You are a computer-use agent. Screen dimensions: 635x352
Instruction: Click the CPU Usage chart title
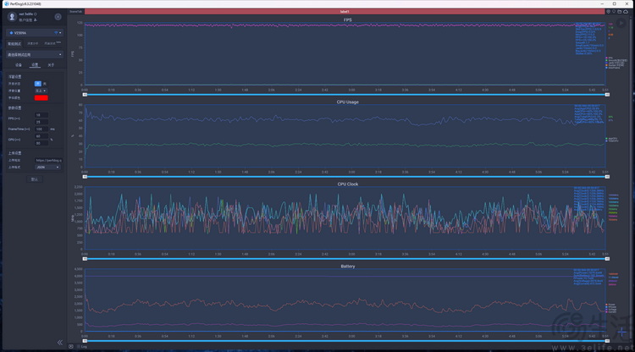click(347, 102)
